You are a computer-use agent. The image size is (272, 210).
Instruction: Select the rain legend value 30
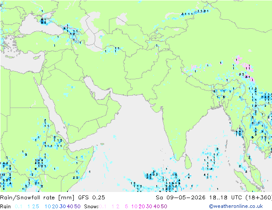(63, 207)
